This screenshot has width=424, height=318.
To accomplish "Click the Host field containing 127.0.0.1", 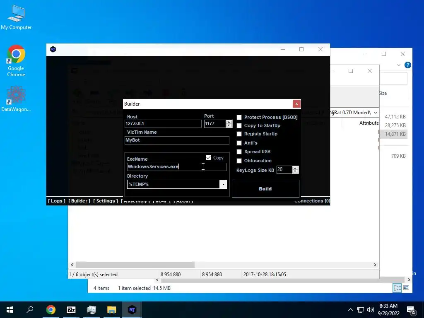I will coord(163,123).
